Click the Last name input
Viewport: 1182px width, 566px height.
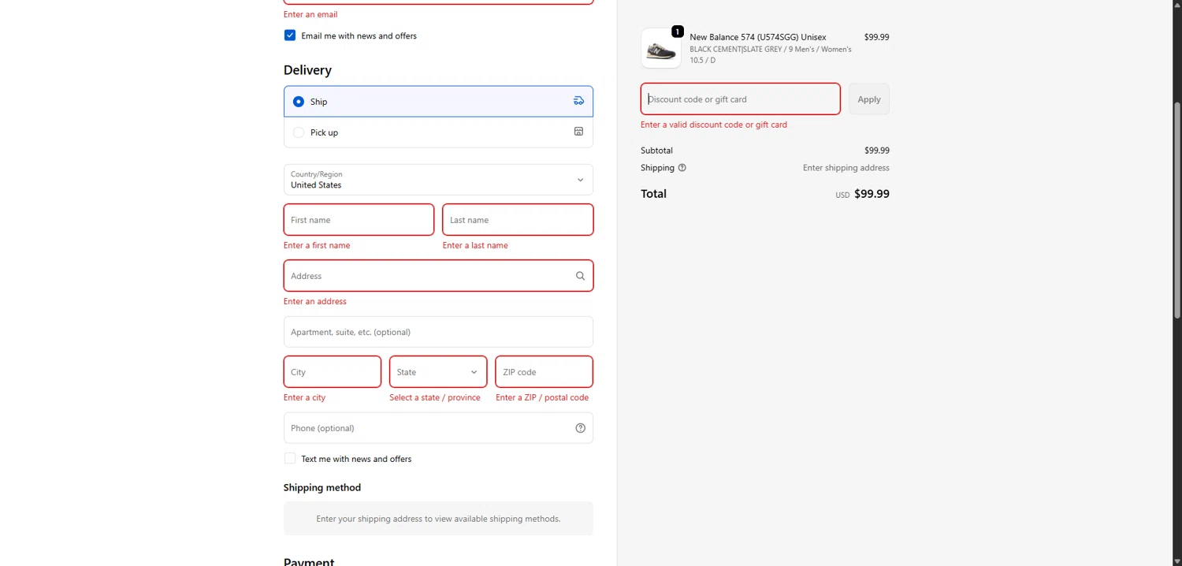point(518,220)
